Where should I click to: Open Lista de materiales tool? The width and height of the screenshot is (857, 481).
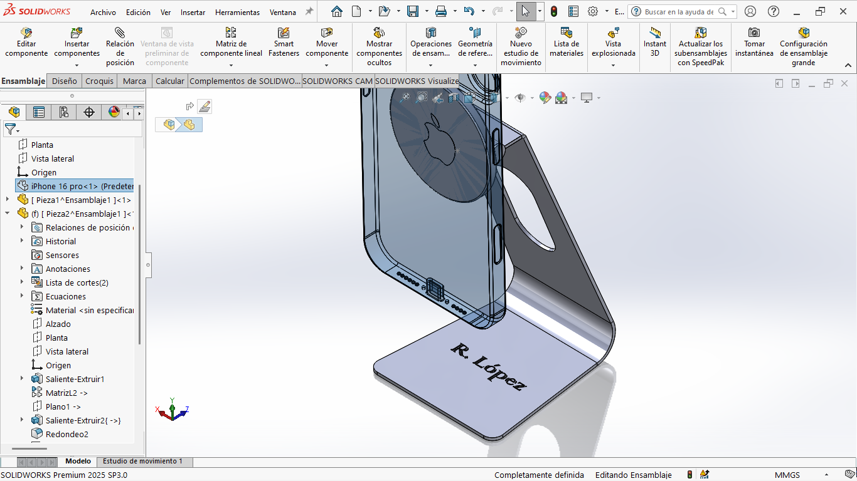tap(567, 43)
